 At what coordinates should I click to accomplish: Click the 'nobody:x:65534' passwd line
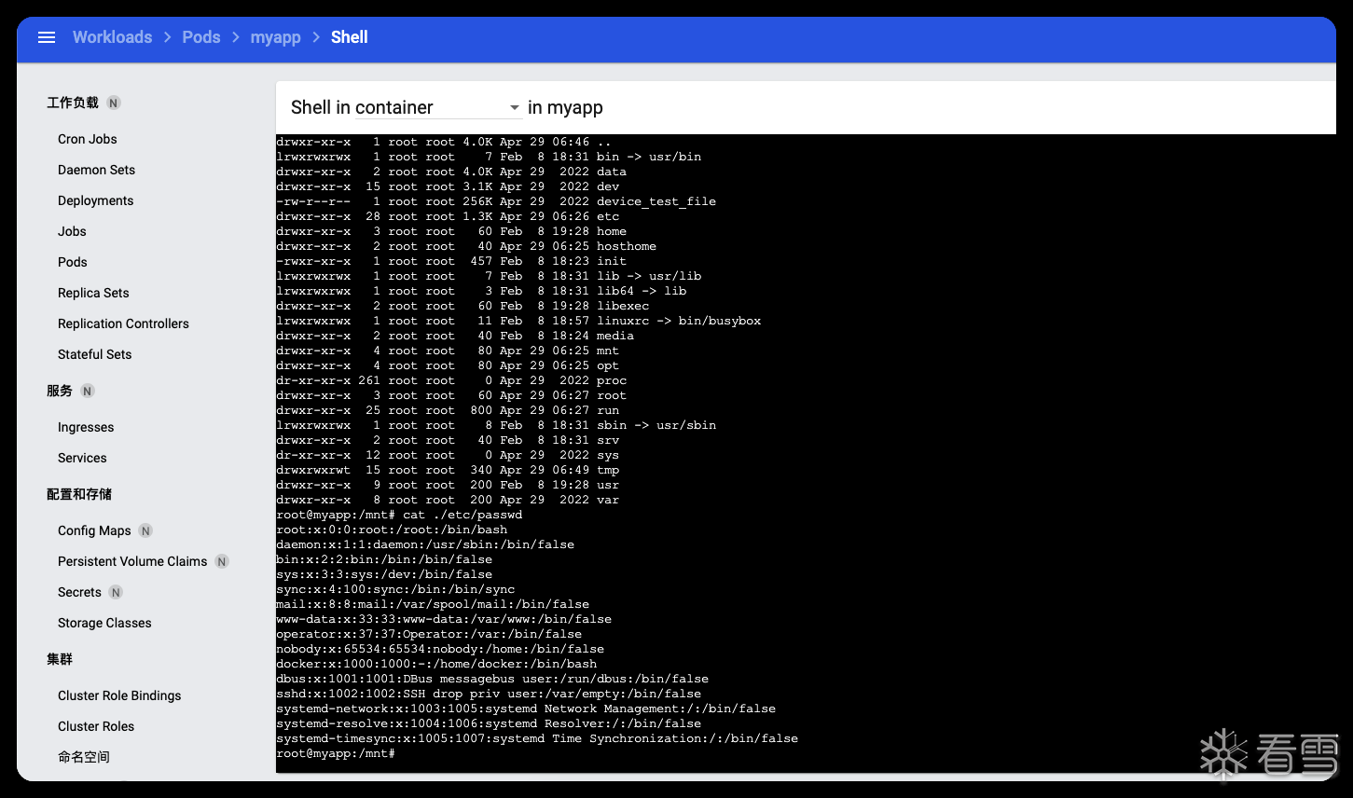coord(440,649)
